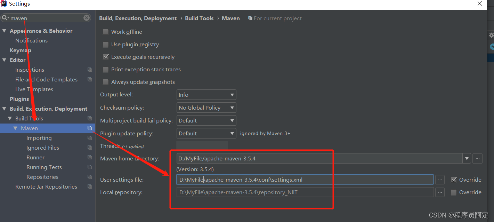Collapse the Editor tree node
This screenshot has width=494, height=222.
coord(4,60)
